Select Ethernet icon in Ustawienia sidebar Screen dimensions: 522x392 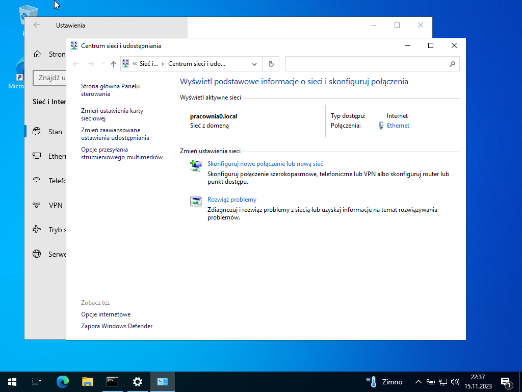pos(37,156)
